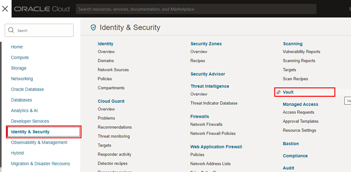Open the Recommendations link
Image resolution: width=351 pixels, height=172 pixels.
coord(115,127)
